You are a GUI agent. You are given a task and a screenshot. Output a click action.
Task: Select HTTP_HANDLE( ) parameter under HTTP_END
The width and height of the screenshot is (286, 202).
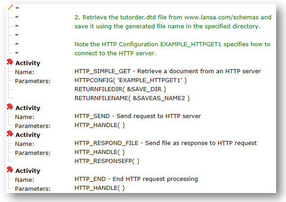100,188
